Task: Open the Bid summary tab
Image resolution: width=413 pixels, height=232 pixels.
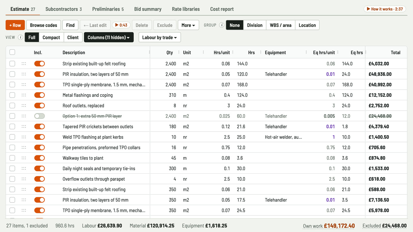Action: pyautogui.click(x=148, y=9)
